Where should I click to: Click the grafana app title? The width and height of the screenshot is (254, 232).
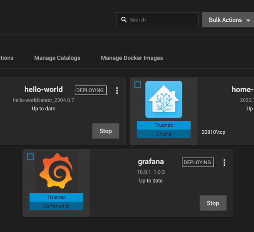(151, 162)
